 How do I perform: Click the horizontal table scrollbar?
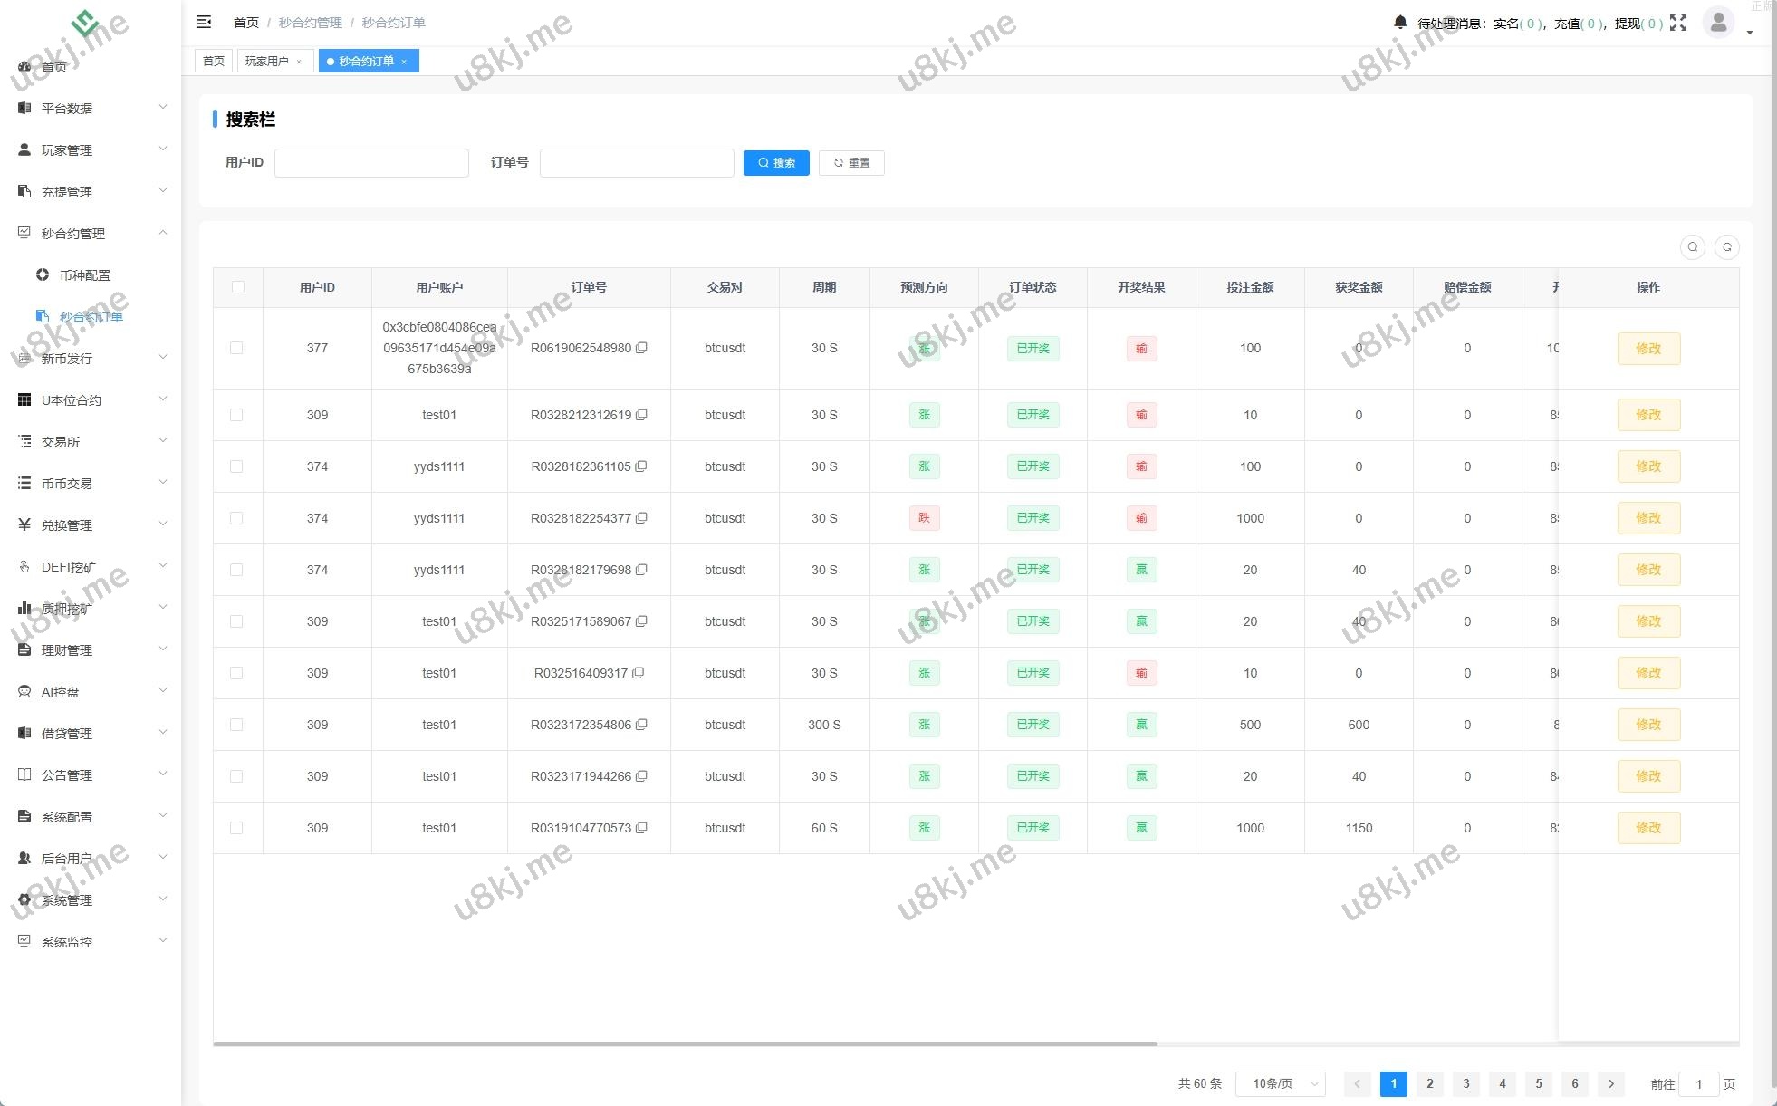pos(685,1043)
